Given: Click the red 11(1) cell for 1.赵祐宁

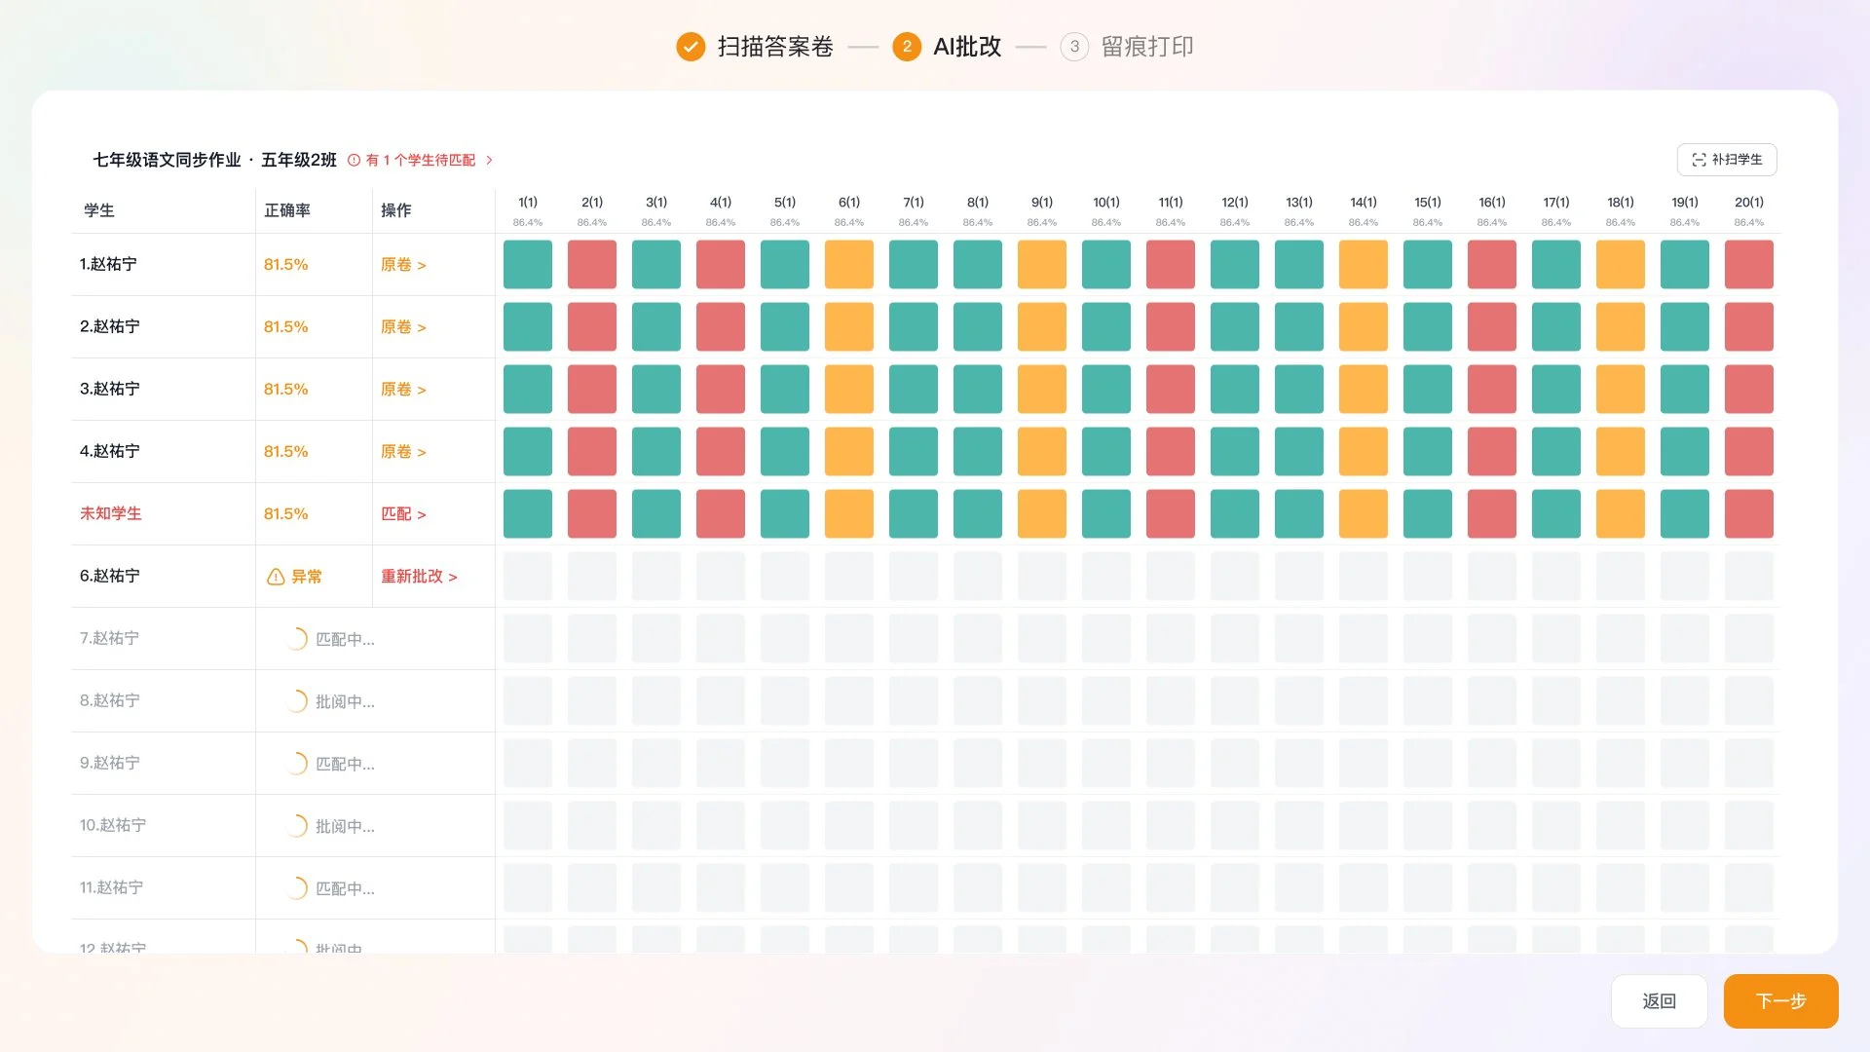Looking at the screenshot, I should pyautogui.click(x=1171, y=265).
